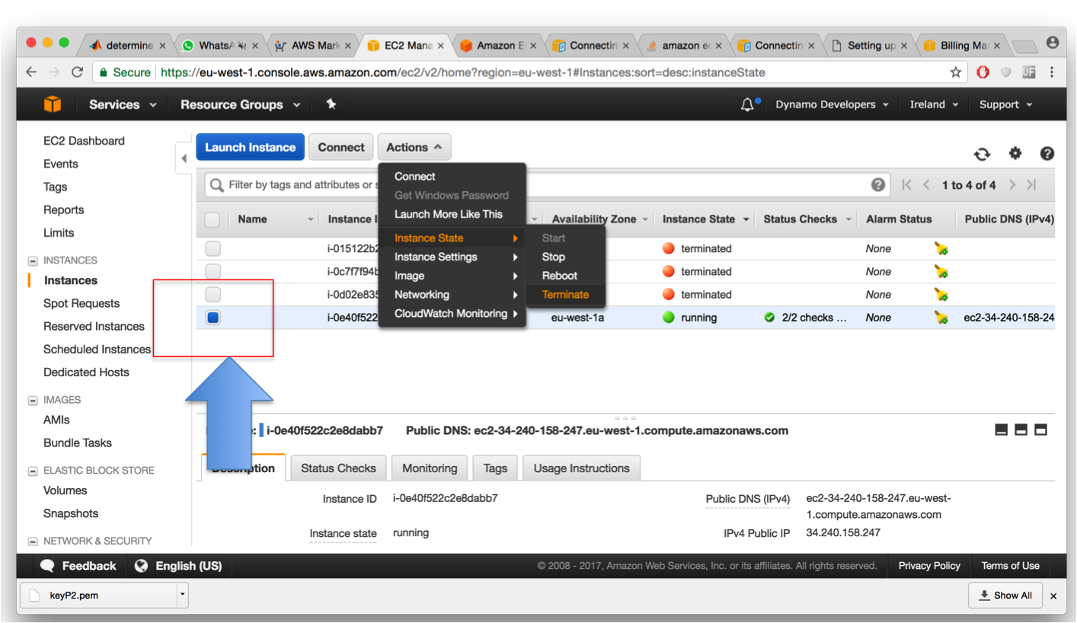Open the Privacy Policy link
The height and width of the screenshot is (623, 1077).
pos(928,566)
